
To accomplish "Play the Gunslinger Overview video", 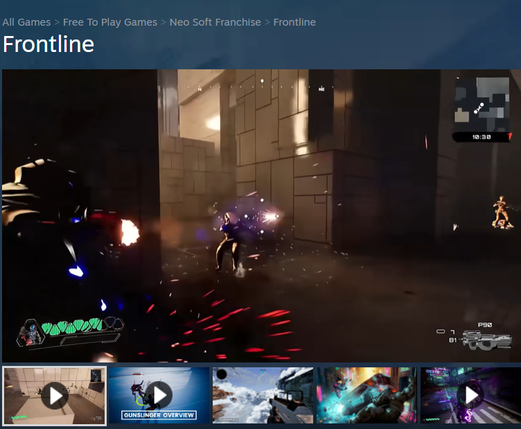I will pyautogui.click(x=159, y=395).
